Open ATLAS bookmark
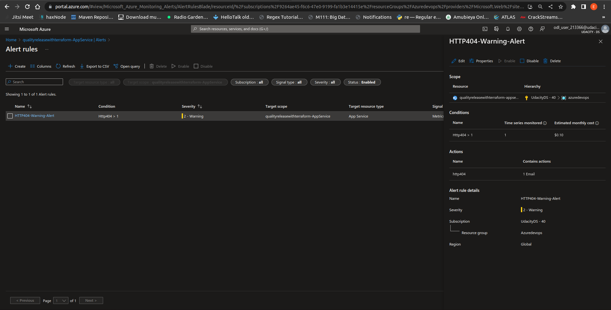This screenshot has width=611, height=310. click(504, 17)
